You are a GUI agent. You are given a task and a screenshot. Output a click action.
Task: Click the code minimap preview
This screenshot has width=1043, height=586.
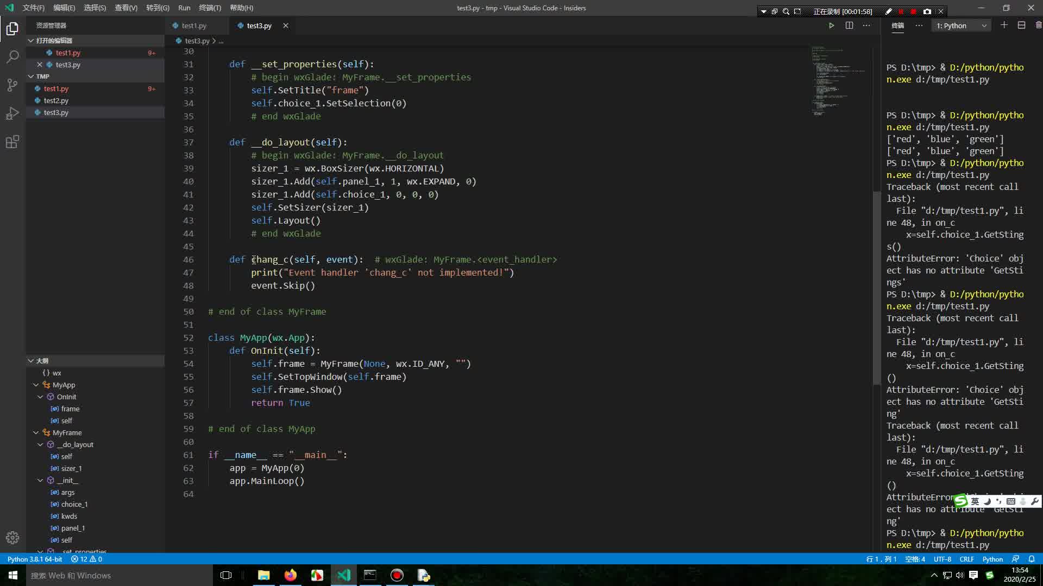[839, 81]
